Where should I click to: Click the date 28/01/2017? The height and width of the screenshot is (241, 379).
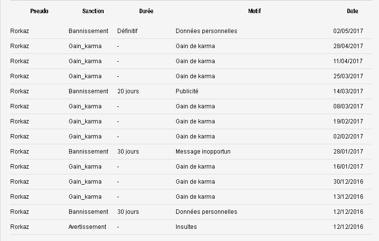tap(348, 152)
